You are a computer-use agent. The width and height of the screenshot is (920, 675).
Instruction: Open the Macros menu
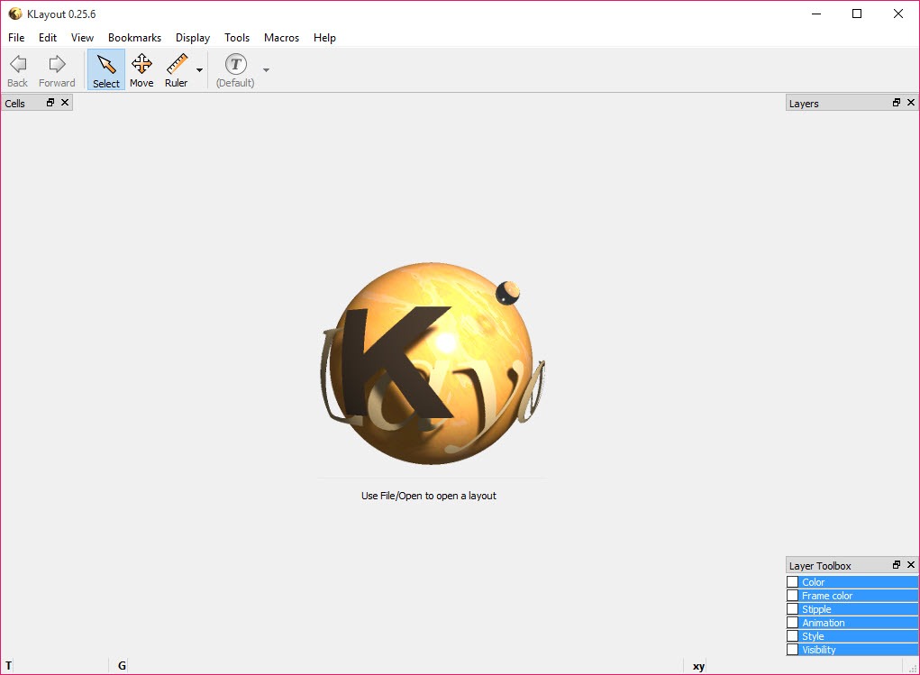click(282, 38)
